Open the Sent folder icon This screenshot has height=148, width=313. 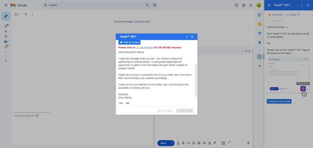[6, 42]
